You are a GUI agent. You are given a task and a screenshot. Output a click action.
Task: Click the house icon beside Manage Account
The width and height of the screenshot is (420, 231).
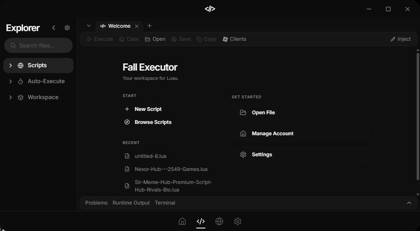(x=243, y=134)
